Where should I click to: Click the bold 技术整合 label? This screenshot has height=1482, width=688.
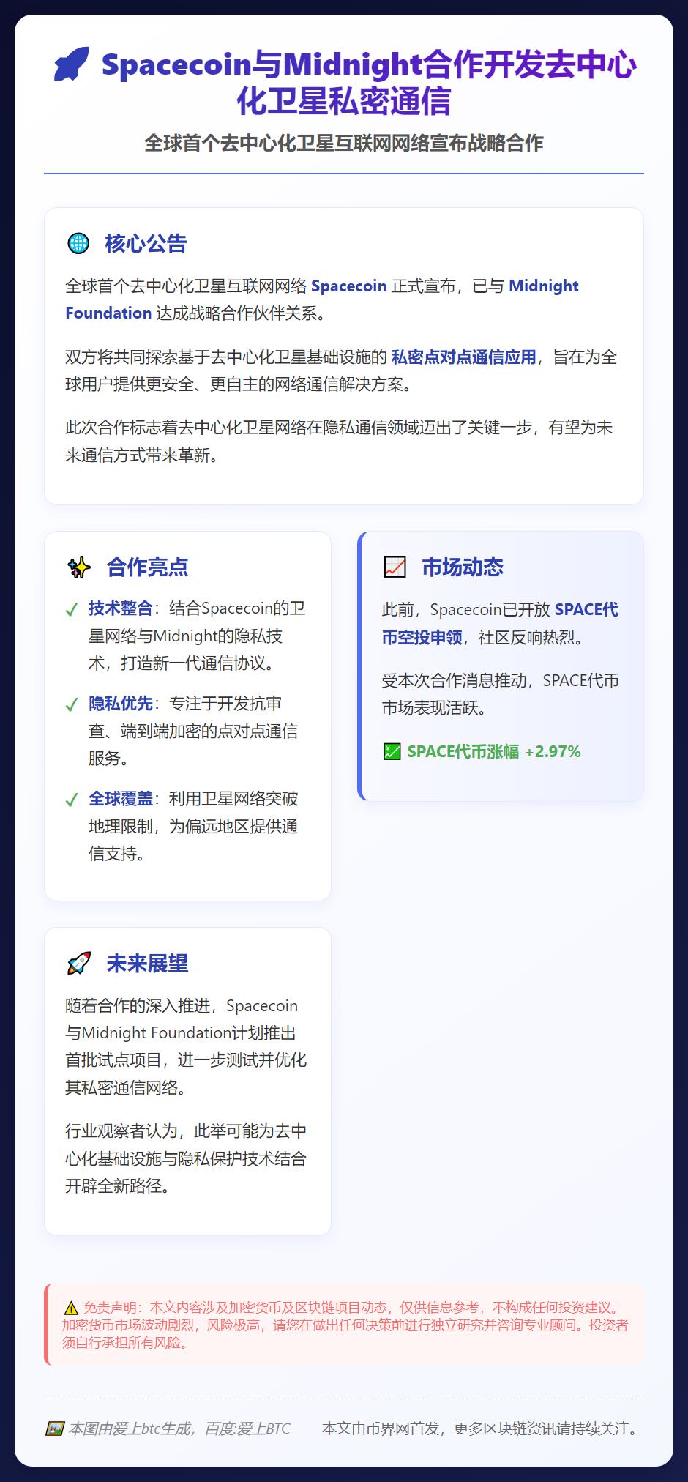[x=121, y=608]
